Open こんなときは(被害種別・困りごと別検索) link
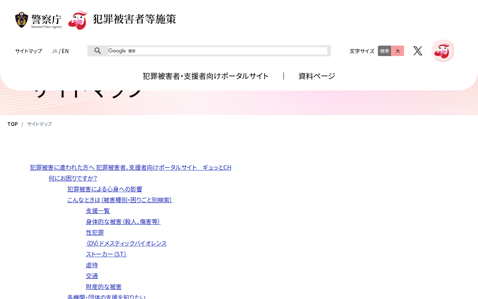This screenshot has width=478, height=299. (x=120, y=200)
